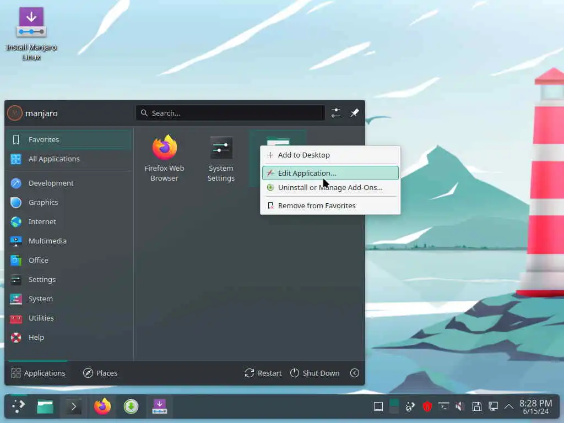The width and height of the screenshot is (564, 423).
Task: Open the Graphics category
Action: (x=69, y=203)
